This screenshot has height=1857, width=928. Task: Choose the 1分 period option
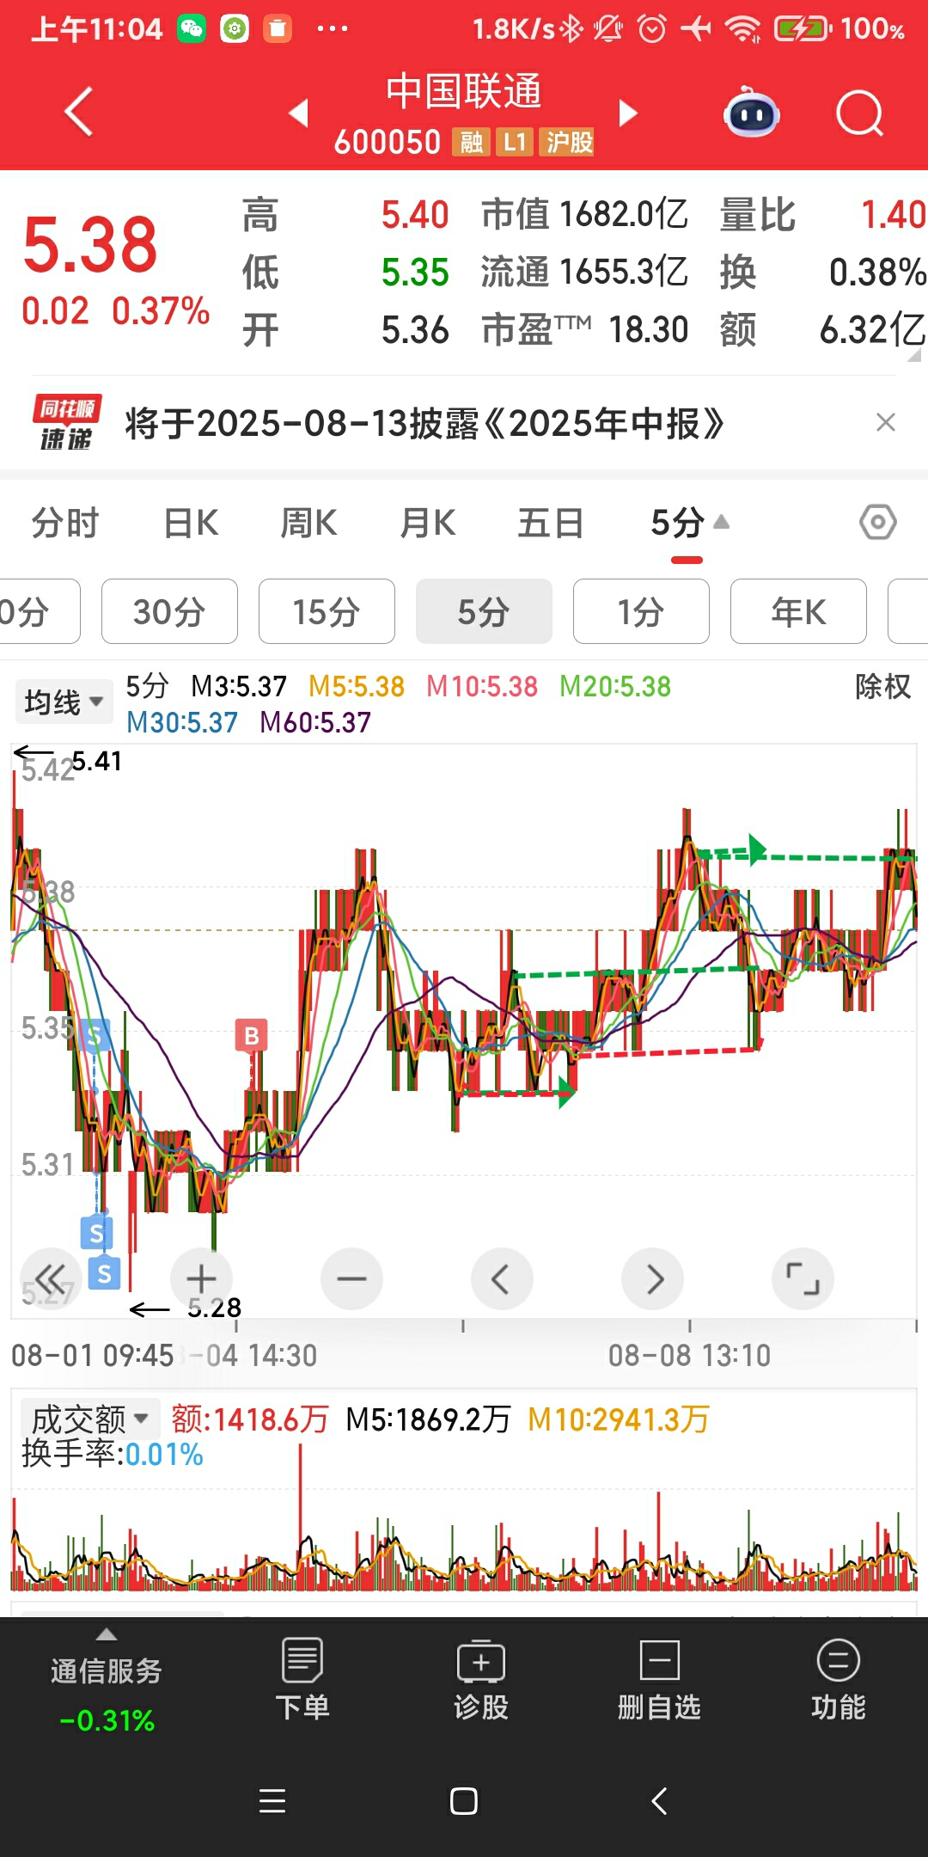click(641, 611)
